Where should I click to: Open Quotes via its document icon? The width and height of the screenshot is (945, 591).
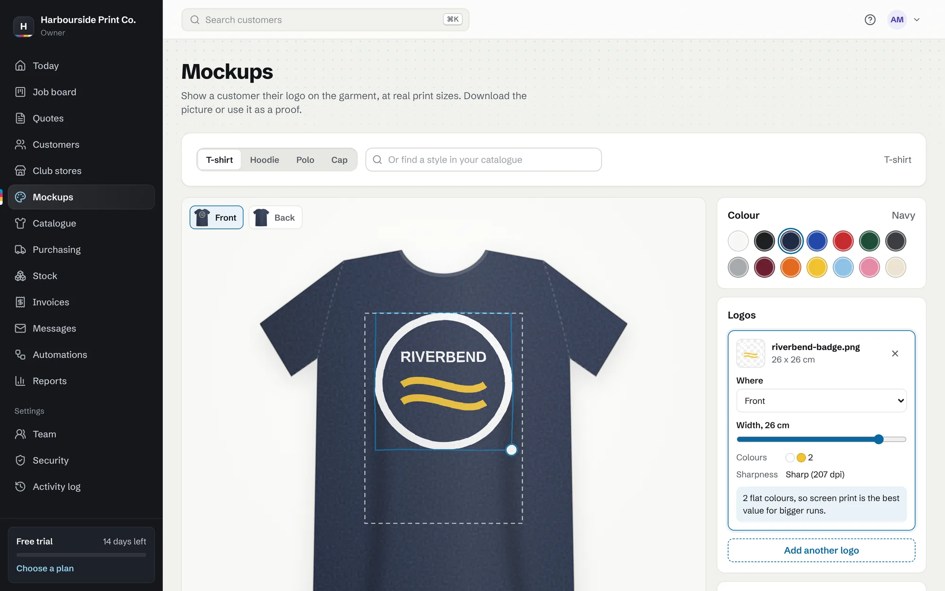(20, 118)
